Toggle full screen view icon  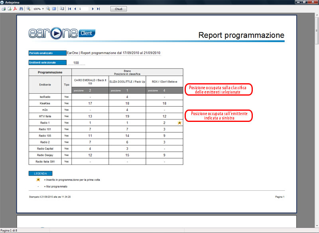(x=54, y=9)
